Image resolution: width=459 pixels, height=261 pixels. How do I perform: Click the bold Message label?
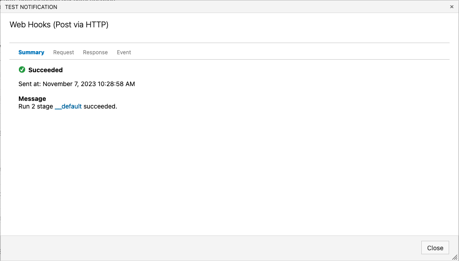click(x=32, y=99)
